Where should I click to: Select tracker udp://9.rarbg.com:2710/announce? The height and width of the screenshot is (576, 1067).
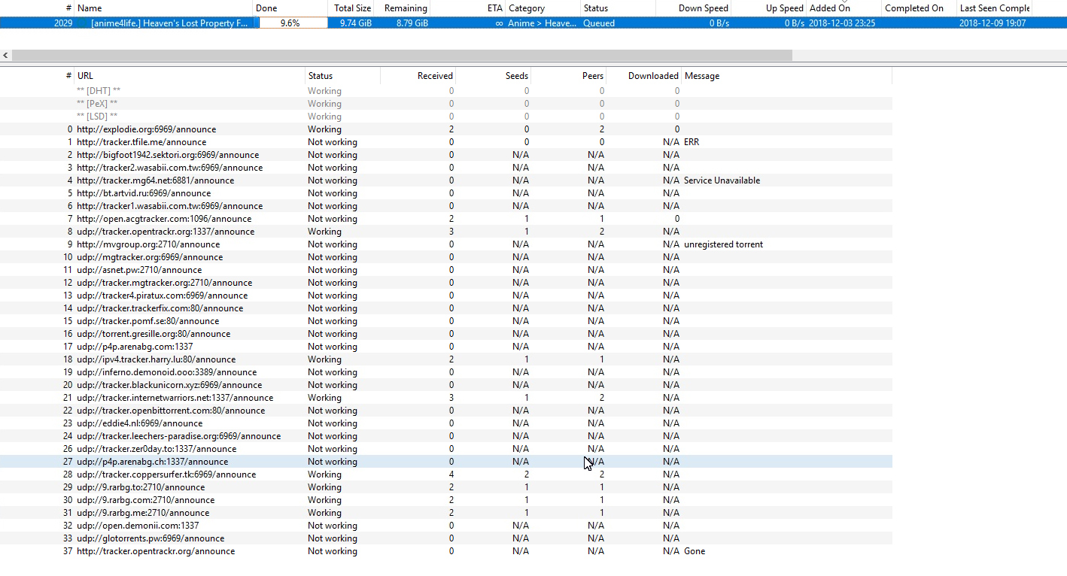click(446, 500)
